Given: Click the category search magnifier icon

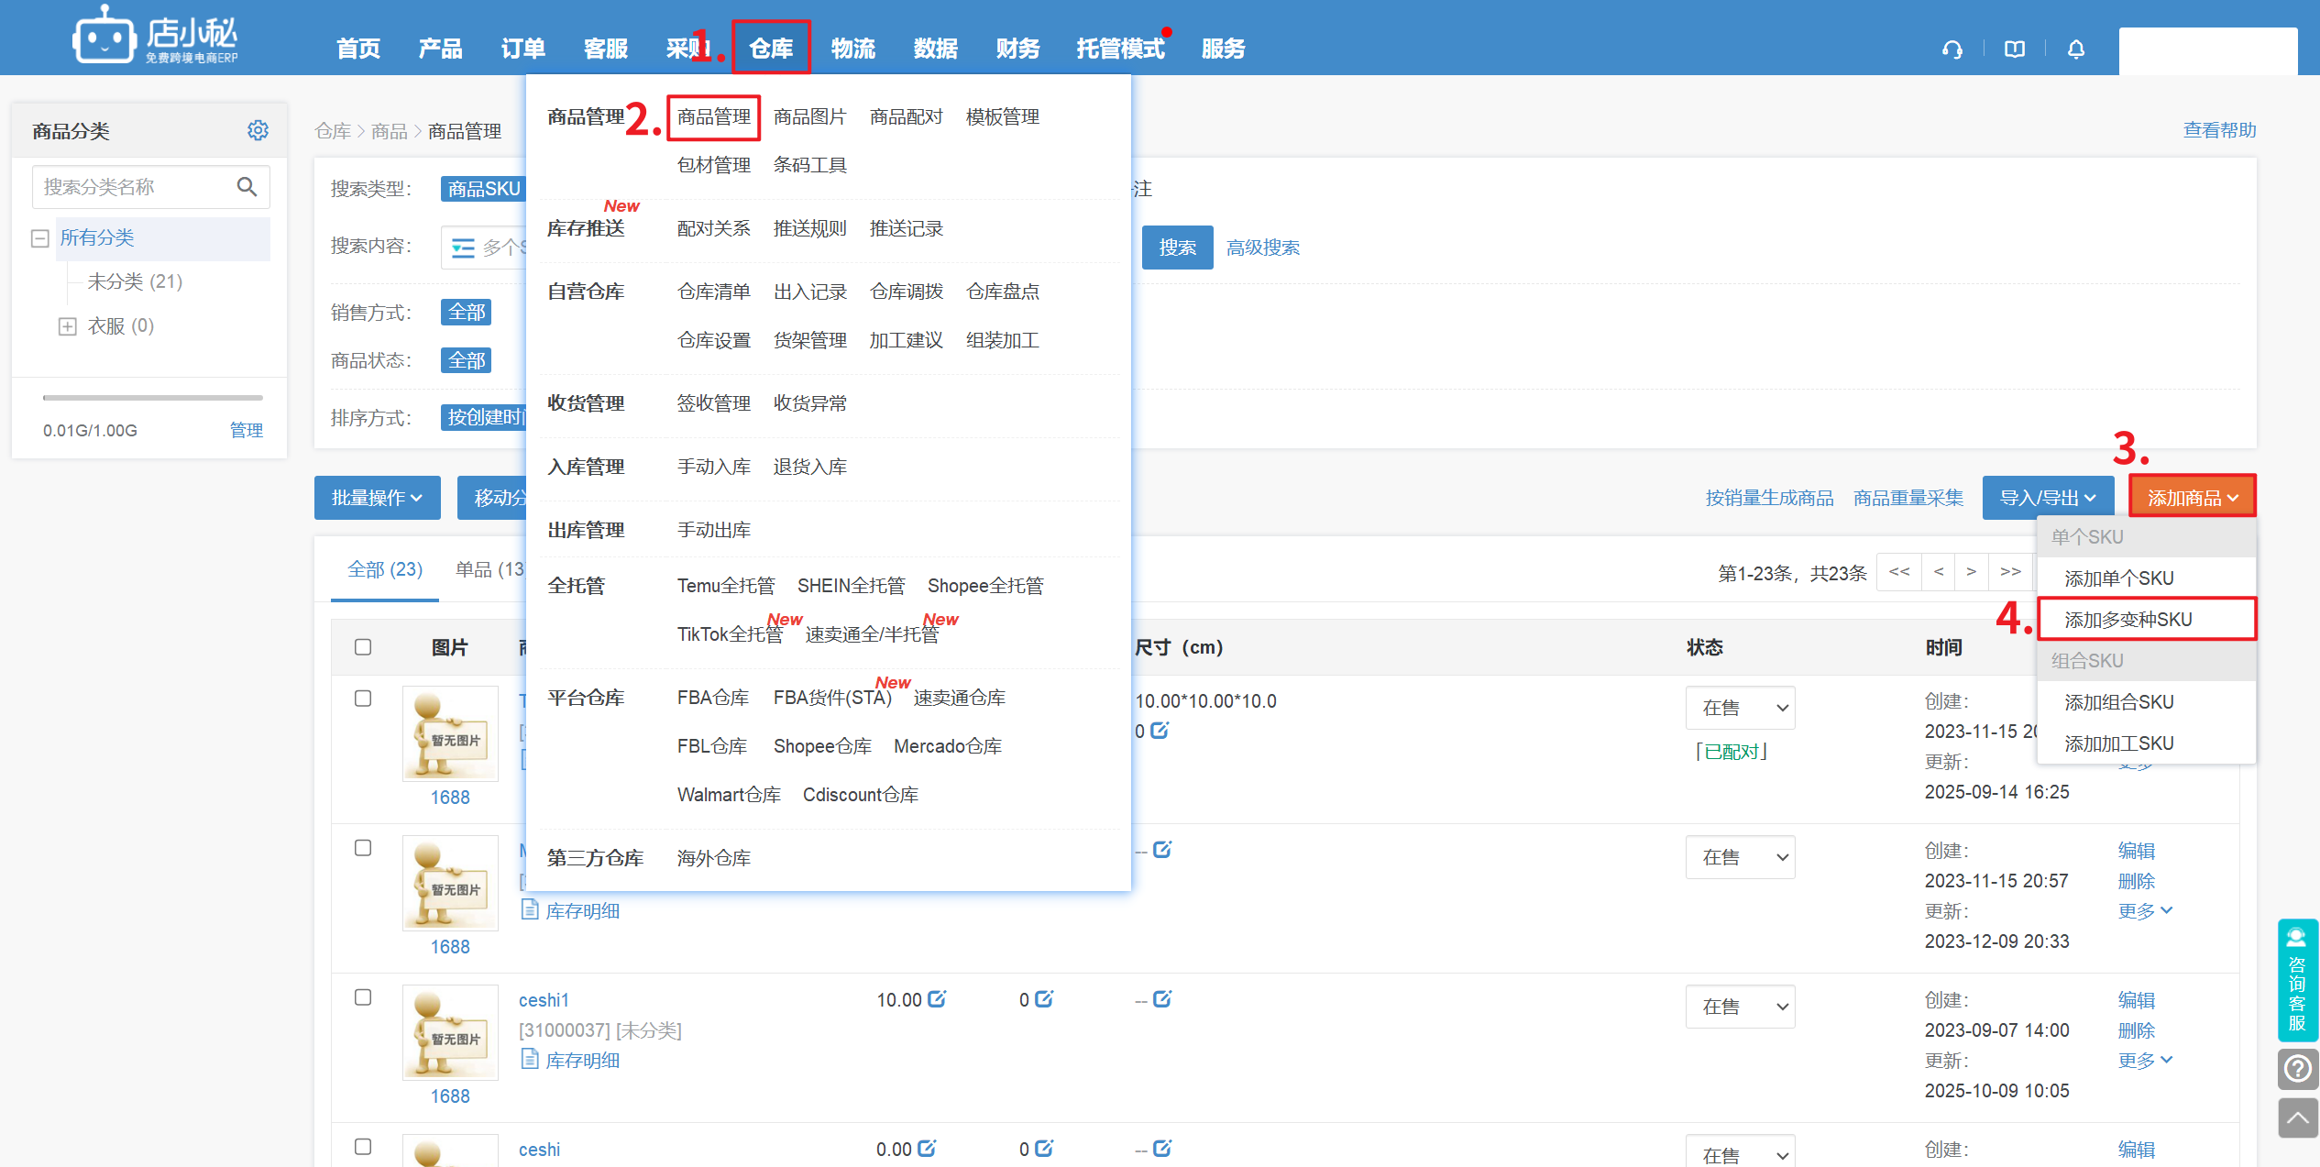Looking at the screenshot, I should point(247,187).
